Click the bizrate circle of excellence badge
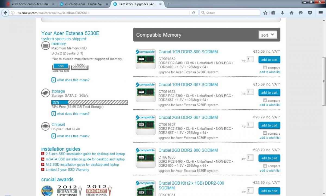 click(47, 191)
